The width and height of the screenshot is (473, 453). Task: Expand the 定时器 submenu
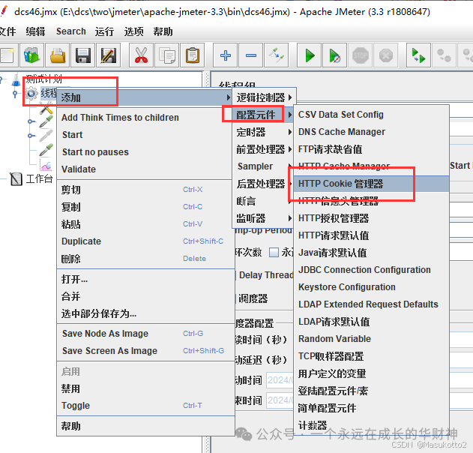(x=264, y=132)
